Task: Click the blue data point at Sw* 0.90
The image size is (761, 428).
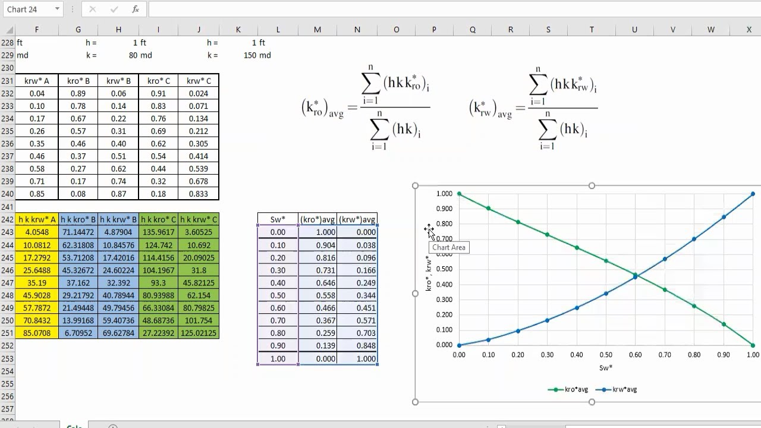Action: (x=724, y=217)
